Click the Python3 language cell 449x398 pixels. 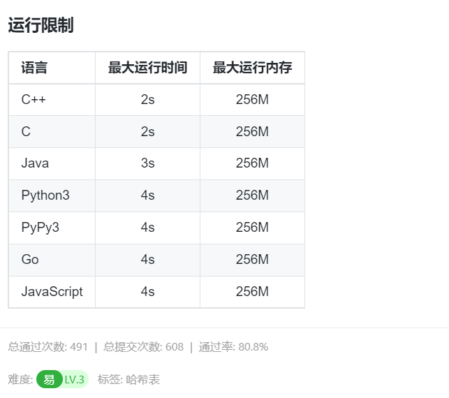(52, 196)
